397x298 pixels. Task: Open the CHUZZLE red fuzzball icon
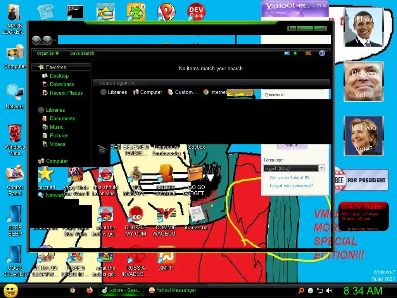(x=136, y=222)
